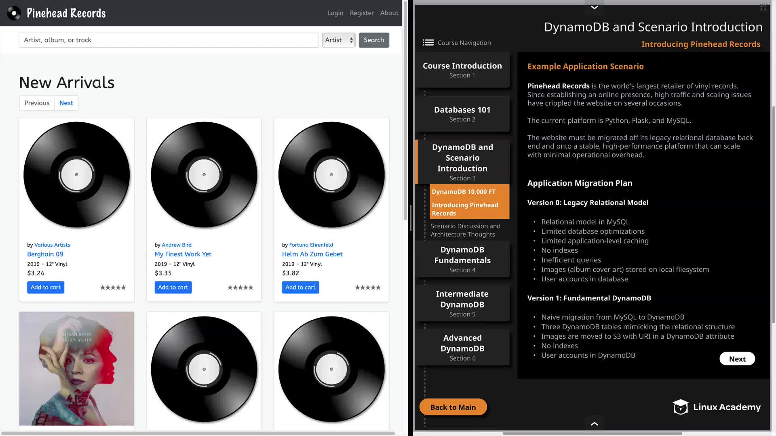
Task: Rate Berghain 09 using its star rating
Action: coord(113,287)
